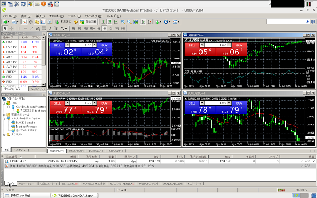Select the trendline drawing tool

[31, 29]
